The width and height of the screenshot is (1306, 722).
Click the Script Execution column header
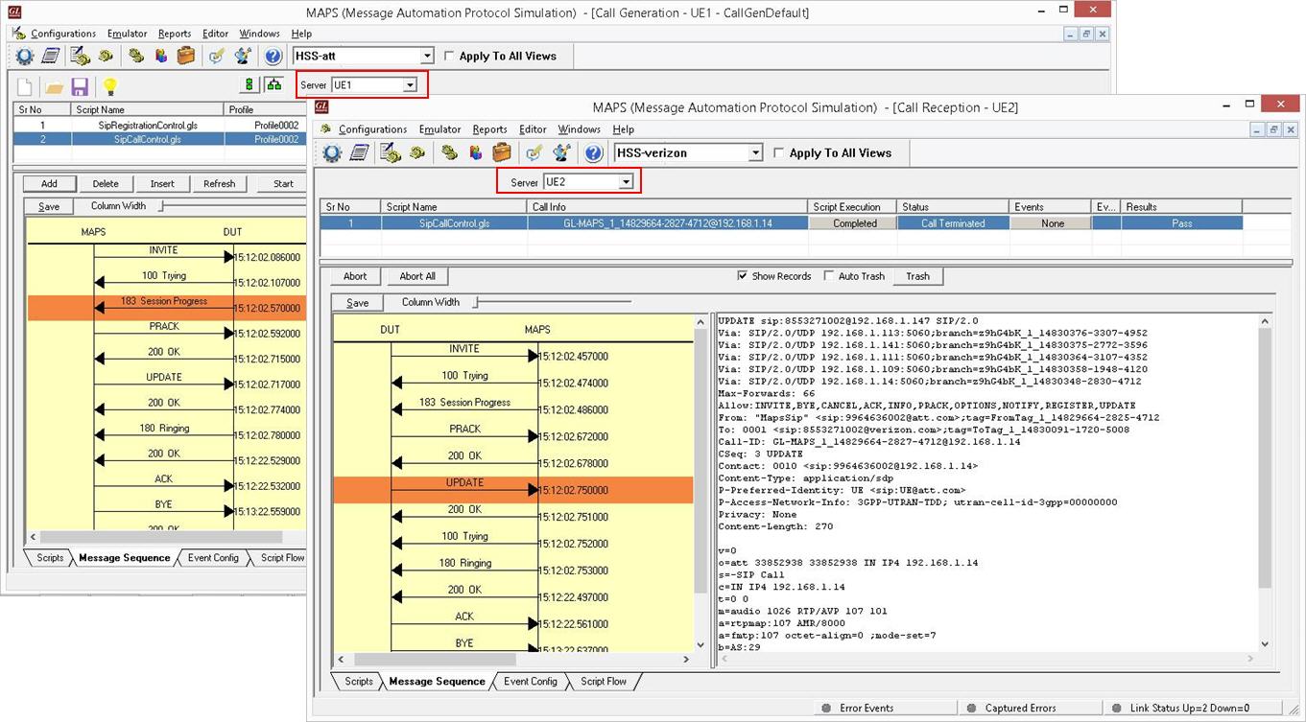coord(852,207)
